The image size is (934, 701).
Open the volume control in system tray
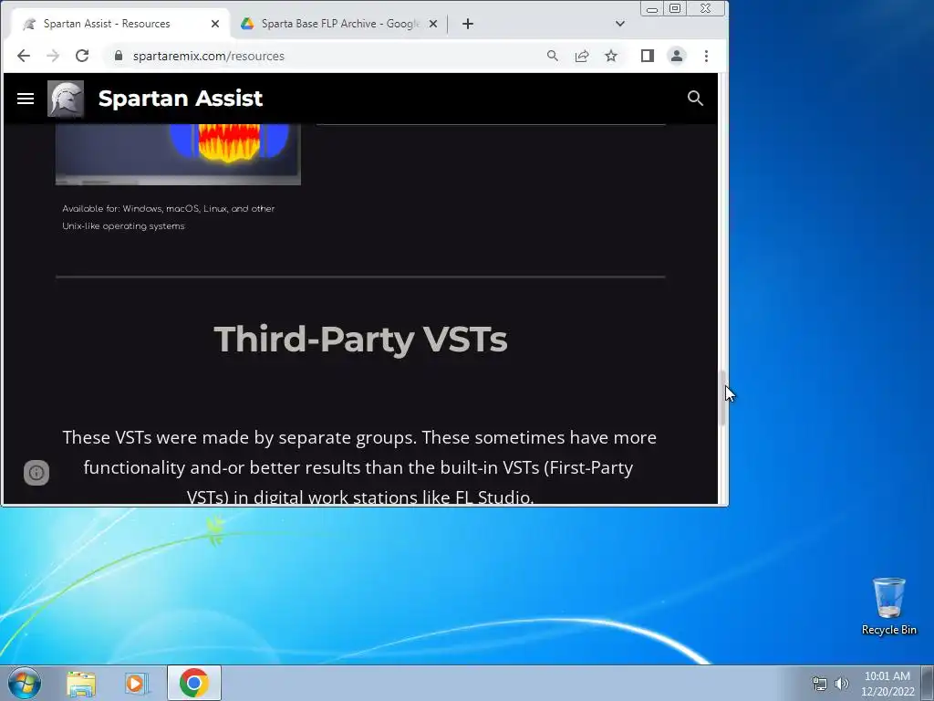pos(841,684)
